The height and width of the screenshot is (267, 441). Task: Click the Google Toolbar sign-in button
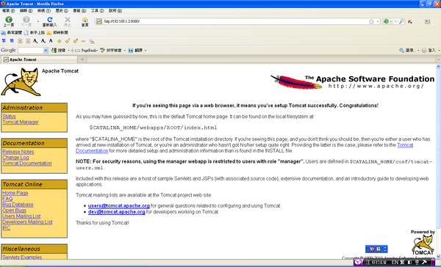click(429, 51)
